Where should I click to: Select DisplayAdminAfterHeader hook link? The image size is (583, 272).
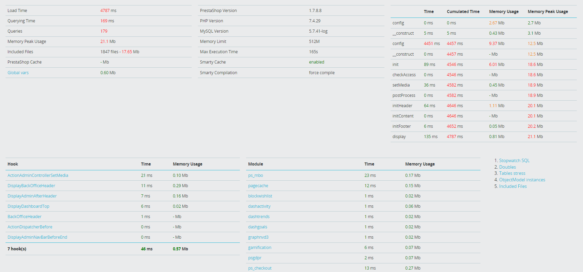[32, 196]
